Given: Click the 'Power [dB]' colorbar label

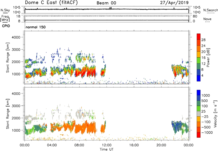Looking at the screenshot, I should click(x=208, y=58).
